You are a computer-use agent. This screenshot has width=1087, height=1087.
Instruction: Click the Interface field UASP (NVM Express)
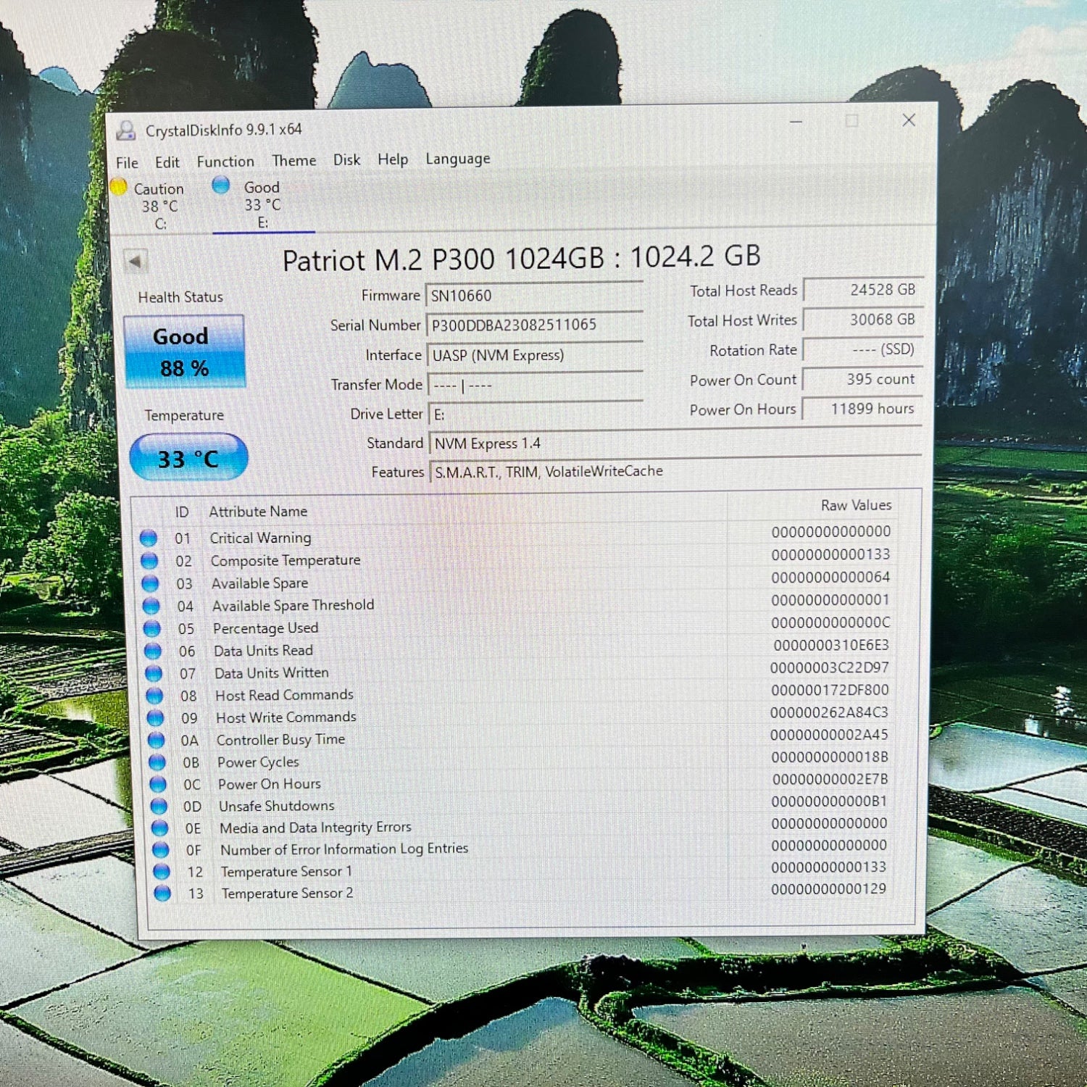tap(535, 355)
